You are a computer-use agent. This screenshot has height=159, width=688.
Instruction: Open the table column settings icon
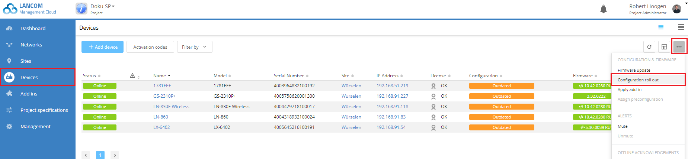click(664, 47)
